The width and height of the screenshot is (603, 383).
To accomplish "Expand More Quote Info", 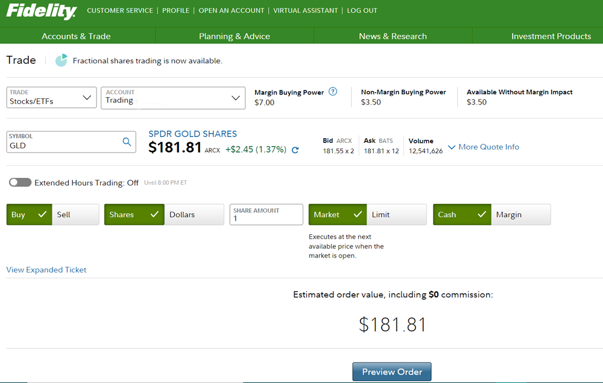I will pyautogui.click(x=483, y=147).
